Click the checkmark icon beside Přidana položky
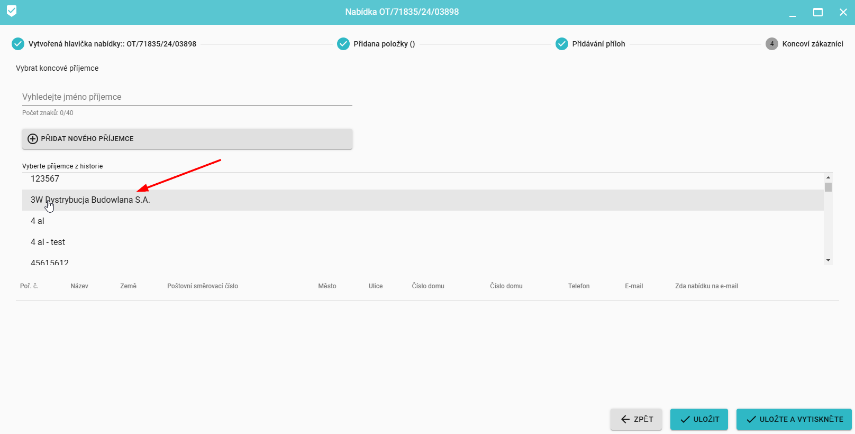This screenshot has width=855, height=434. 343,44
